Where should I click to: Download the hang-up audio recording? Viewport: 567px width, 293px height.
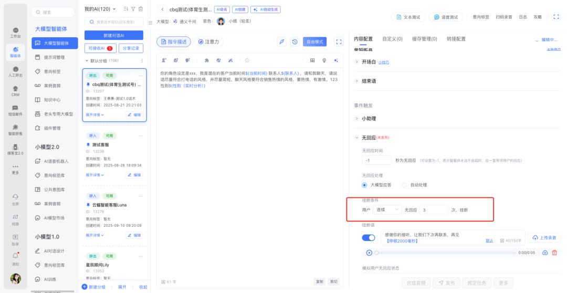(545, 253)
